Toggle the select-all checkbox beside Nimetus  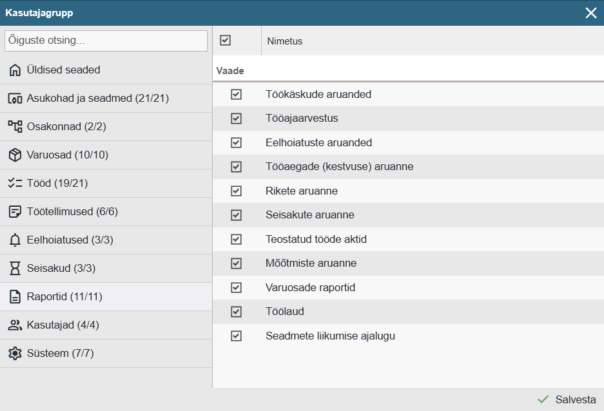click(225, 41)
